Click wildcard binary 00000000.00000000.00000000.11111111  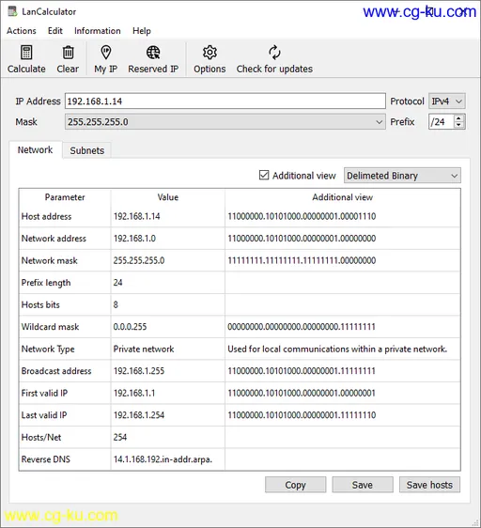click(x=343, y=327)
